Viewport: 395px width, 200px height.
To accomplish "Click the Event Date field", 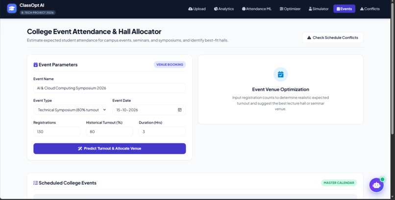I will [x=149, y=110].
